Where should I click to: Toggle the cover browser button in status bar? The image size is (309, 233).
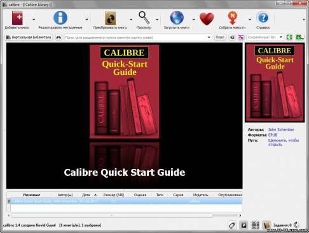tap(244, 225)
